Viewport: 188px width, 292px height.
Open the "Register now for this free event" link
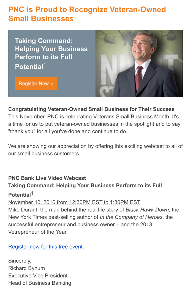[x=46, y=247]
